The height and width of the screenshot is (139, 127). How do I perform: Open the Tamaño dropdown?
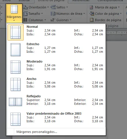33,14
